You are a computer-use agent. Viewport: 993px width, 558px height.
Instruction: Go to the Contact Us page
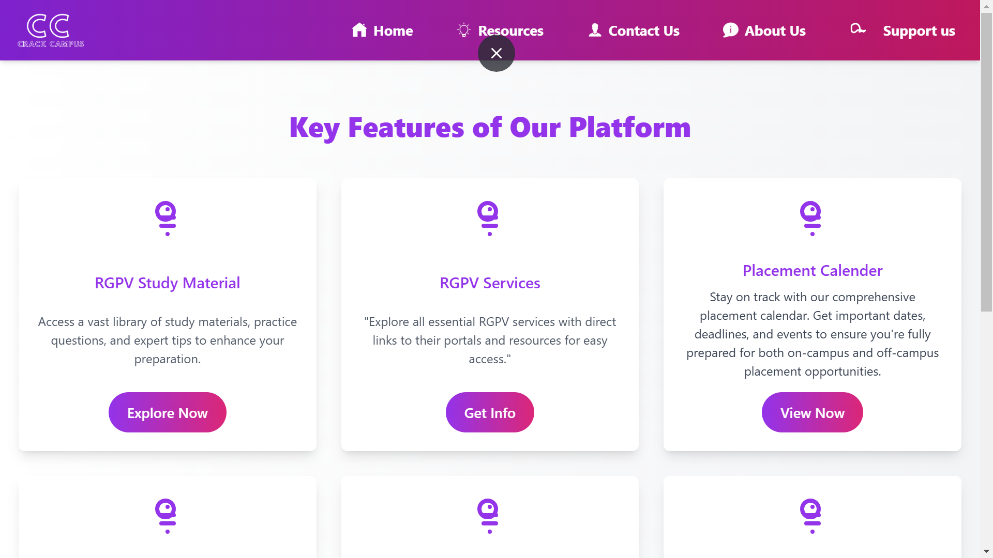643,31
